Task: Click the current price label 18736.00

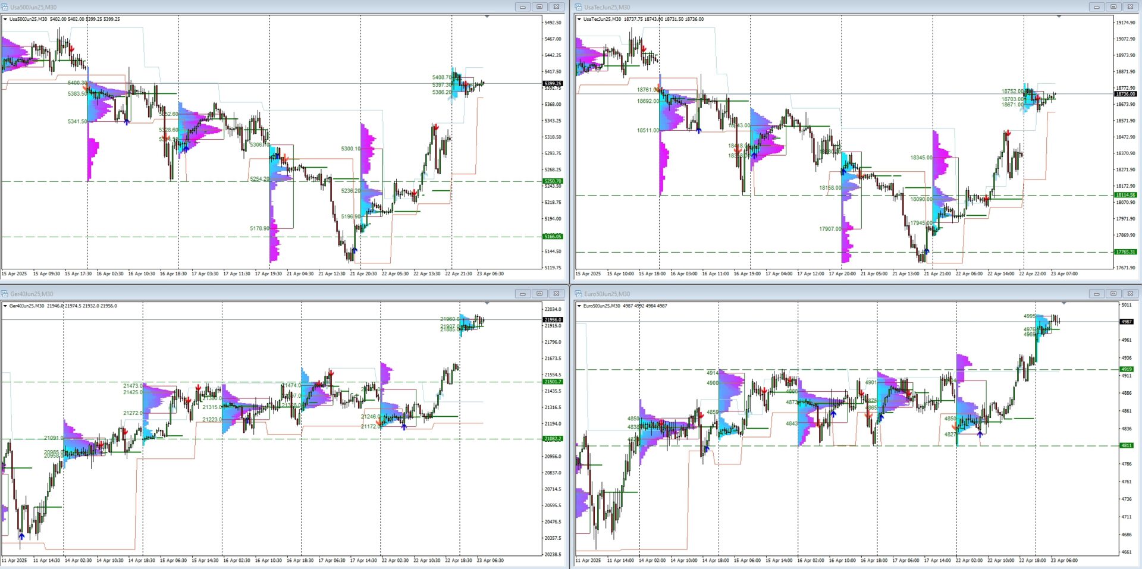Action: tap(1125, 94)
